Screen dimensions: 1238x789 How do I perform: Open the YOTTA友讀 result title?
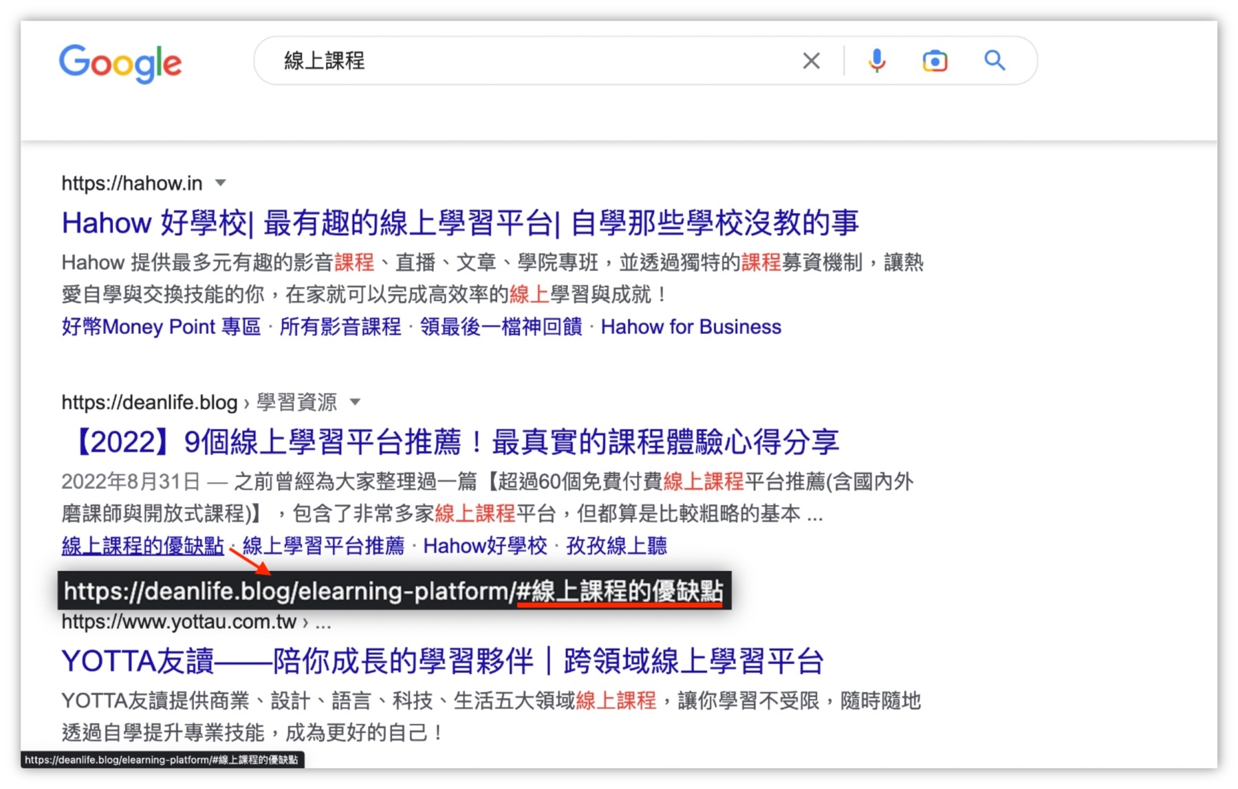[x=442, y=661]
